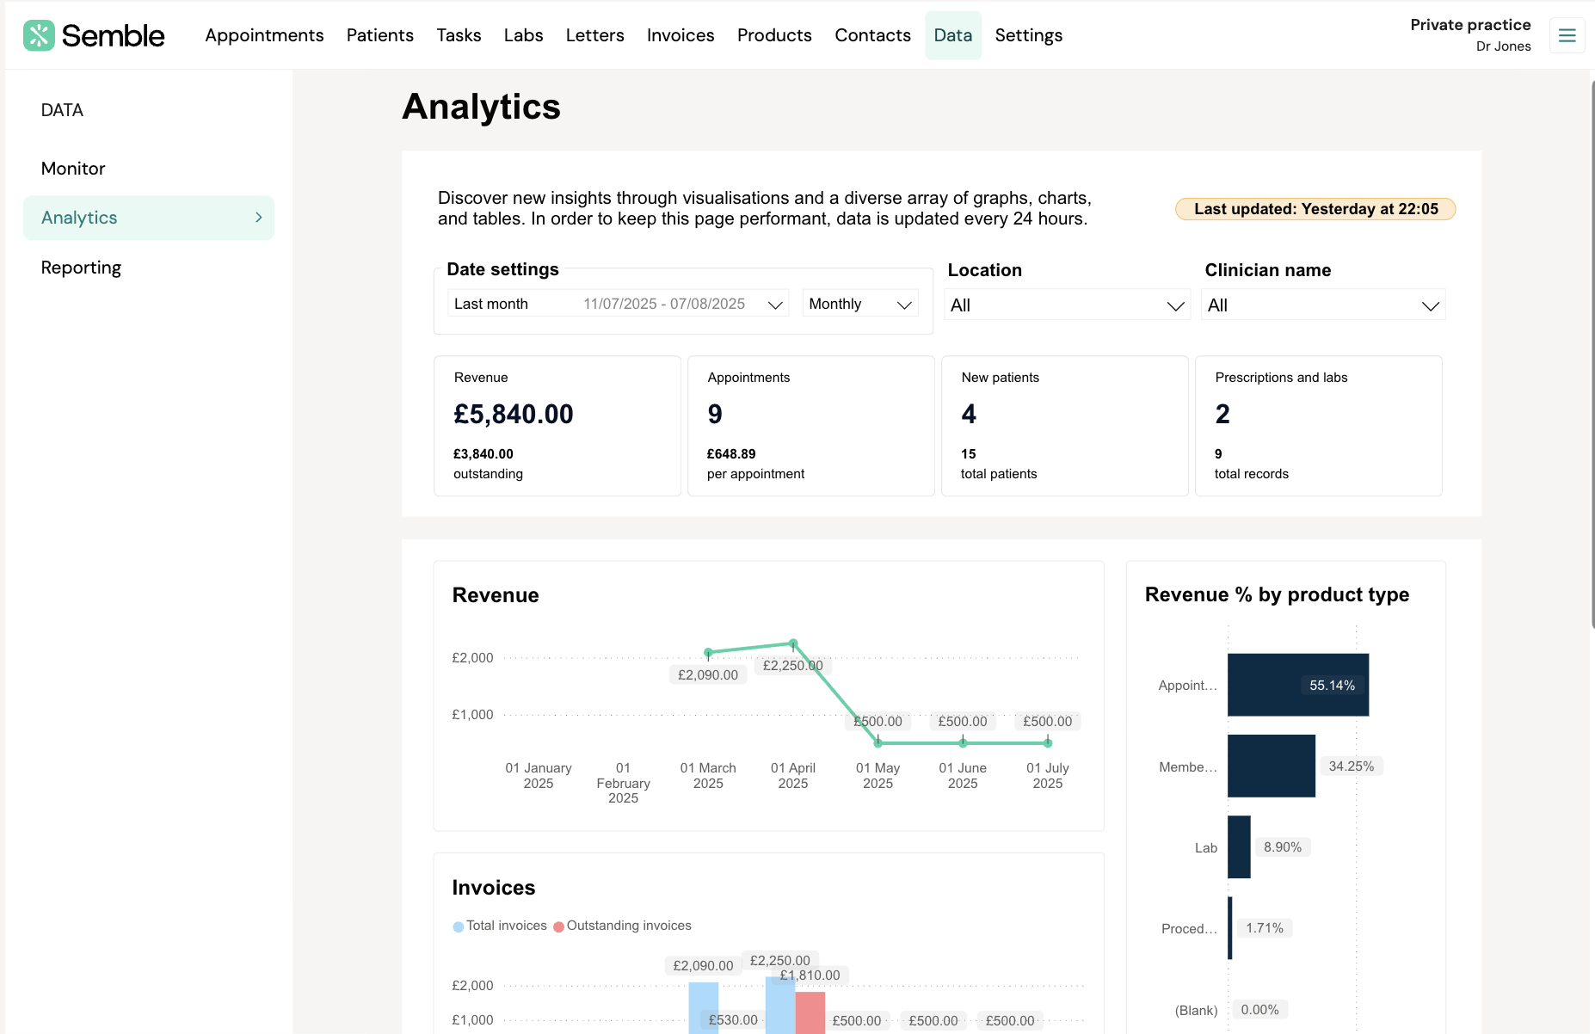The height and width of the screenshot is (1034, 1595).
Task: Click the April 2025 revenue data point
Action: pyautogui.click(x=793, y=643)
